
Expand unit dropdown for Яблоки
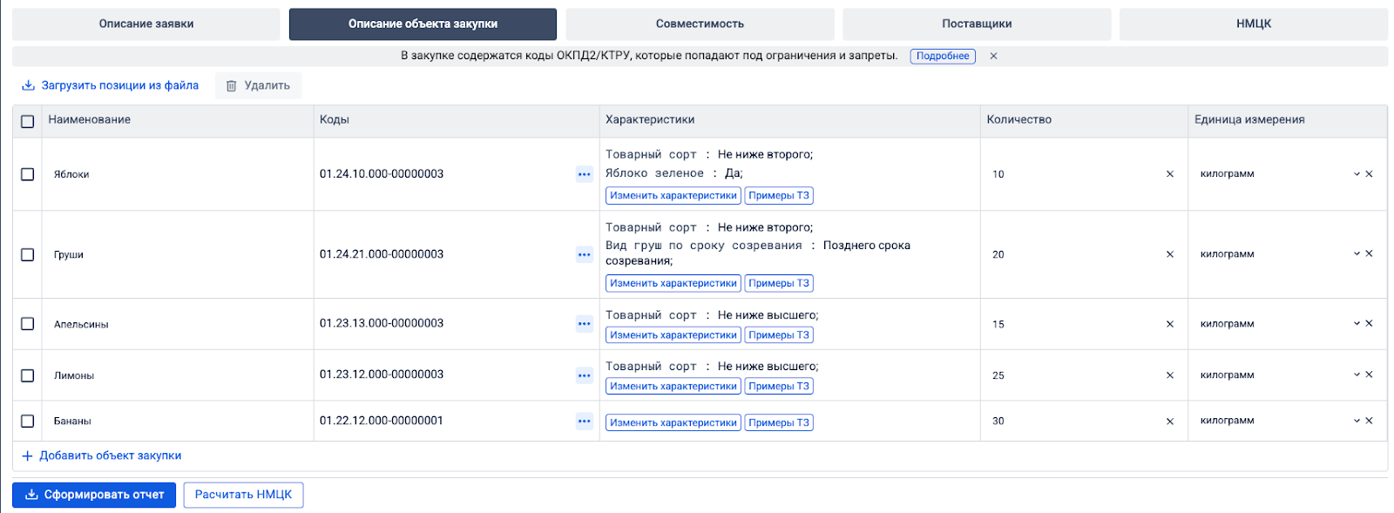[1357, 174]
